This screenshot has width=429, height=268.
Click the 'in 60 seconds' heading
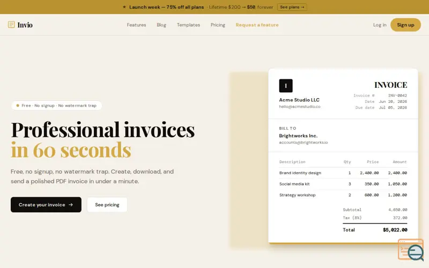click(x=71, y=150)
